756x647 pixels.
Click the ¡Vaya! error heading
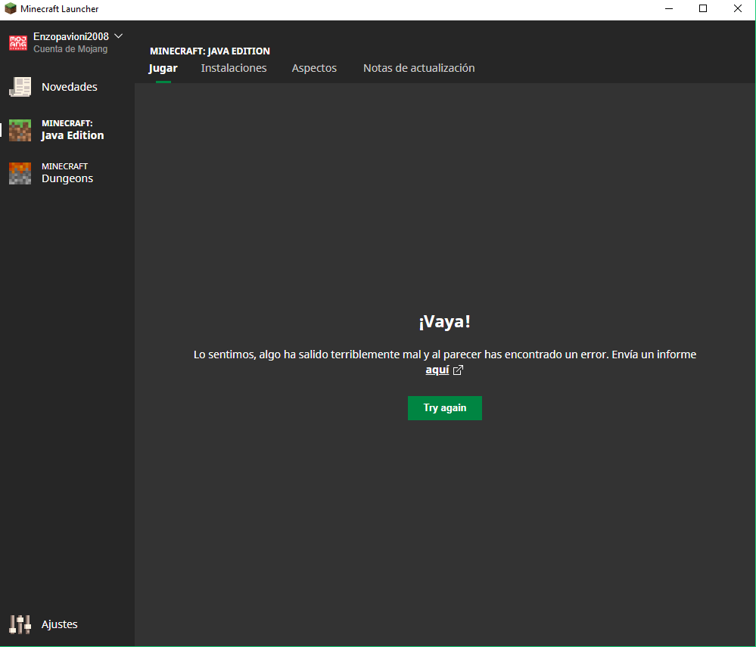click(444, 321)
